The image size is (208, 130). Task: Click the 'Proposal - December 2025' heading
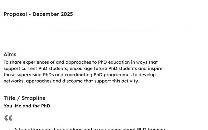[x=38, y=14]
